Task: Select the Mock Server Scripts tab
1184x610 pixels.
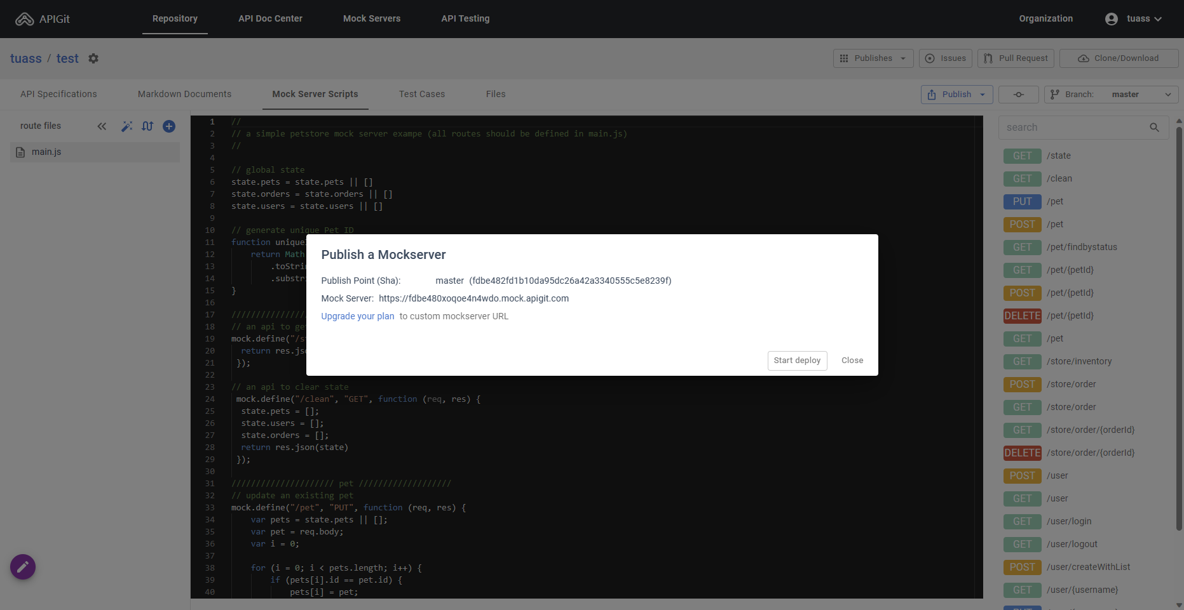Action: tap(315, 95)
